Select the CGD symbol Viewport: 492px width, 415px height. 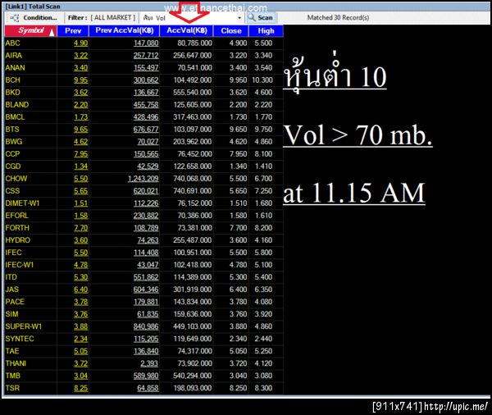tap(13, 166)
